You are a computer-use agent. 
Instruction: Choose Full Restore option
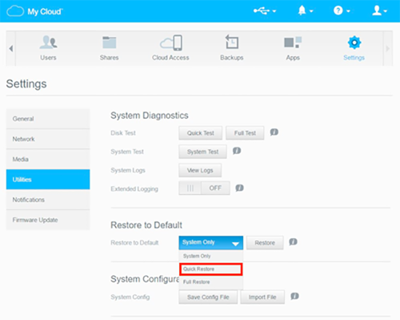211,282
